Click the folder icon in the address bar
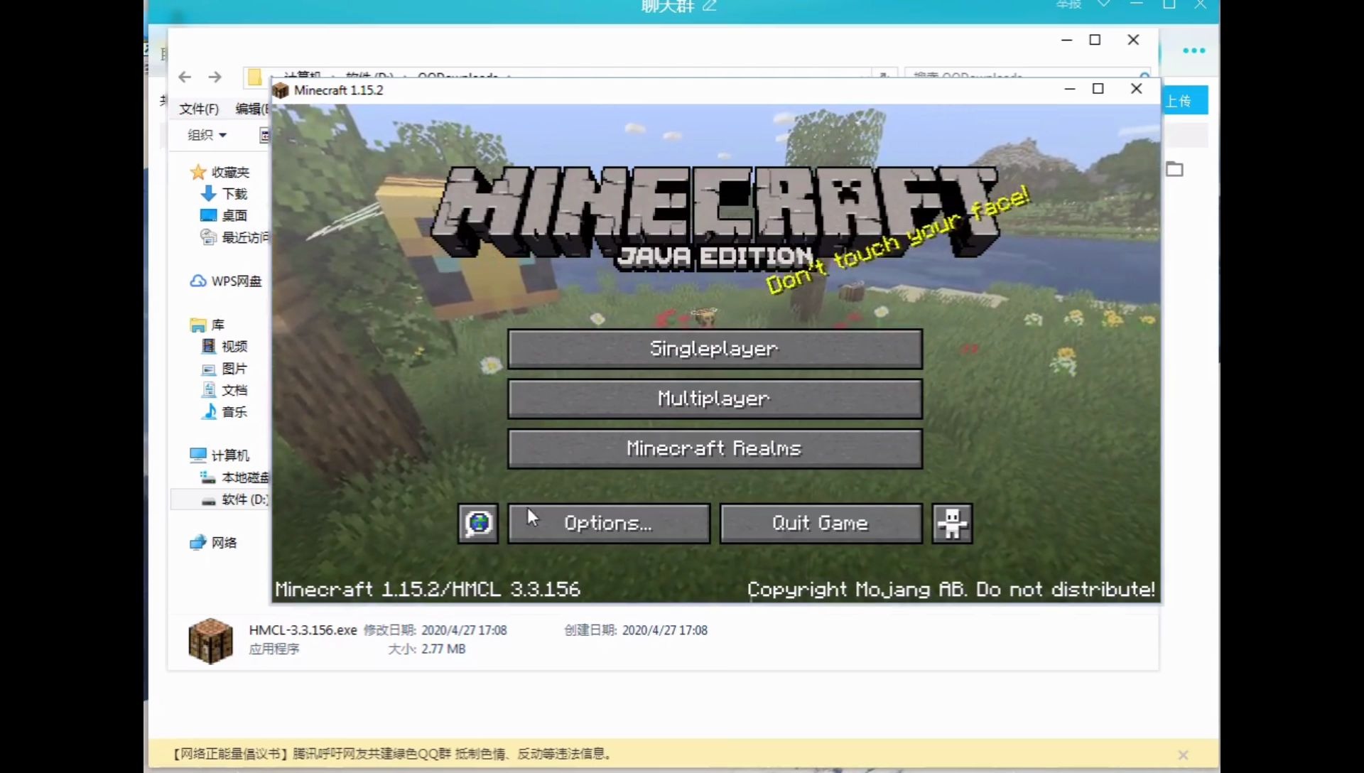The image size is (1364, 773). click(x=254, y=76)
